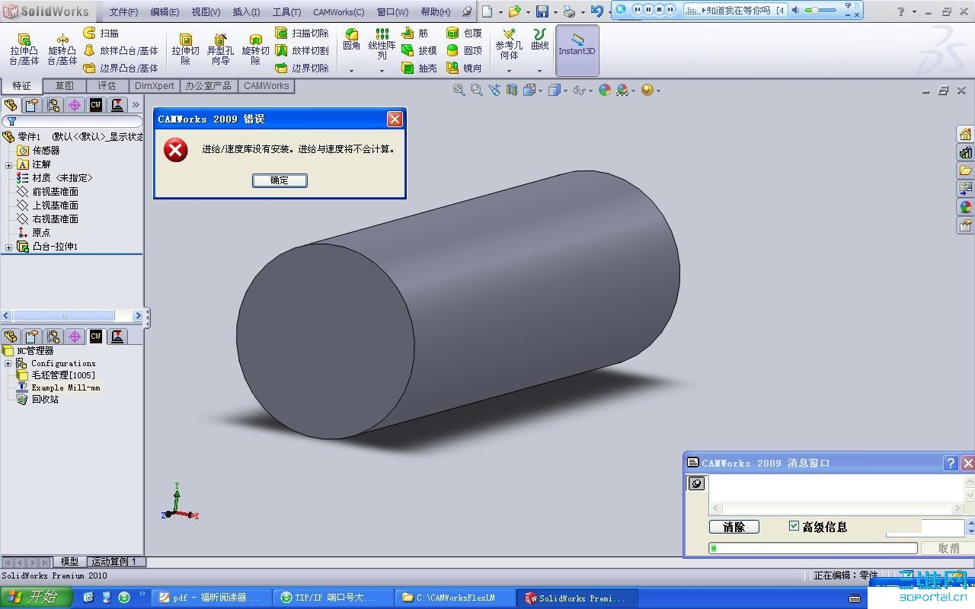Click the 圆顶 dome tool
Viewport: 975px width, 609px height.
[464, 50]
